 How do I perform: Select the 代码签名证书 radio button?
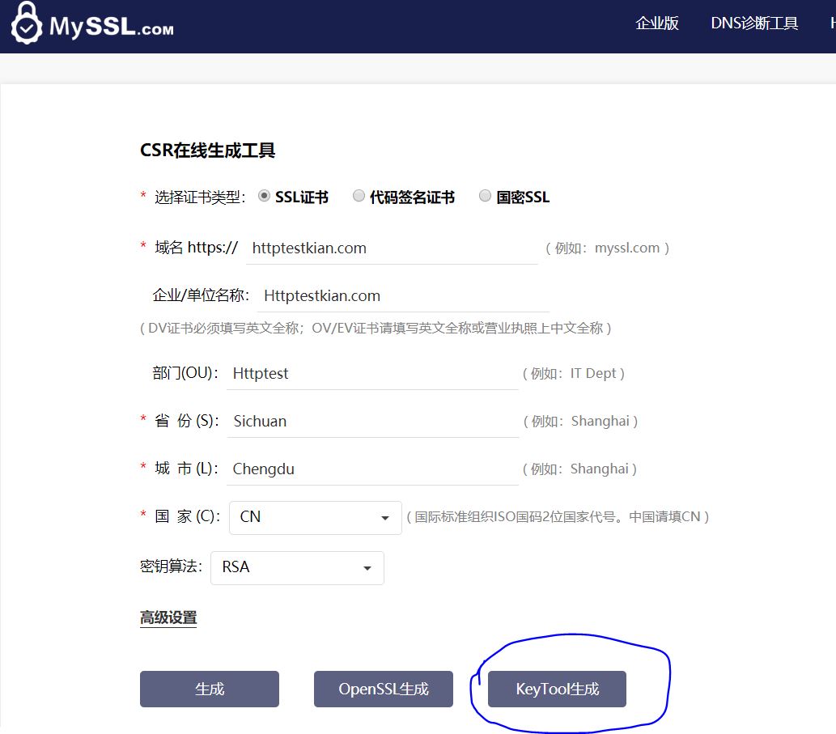click(x=359, y=196)
